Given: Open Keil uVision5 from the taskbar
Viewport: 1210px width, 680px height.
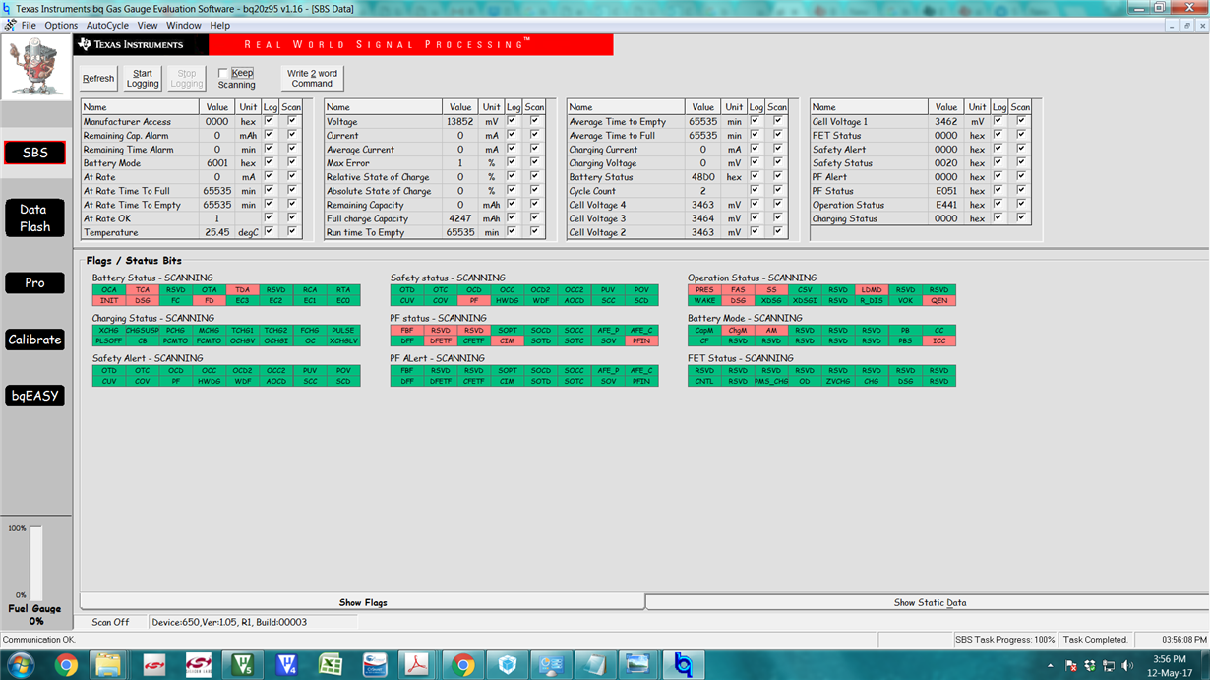Looking at the screenshot, I should (x=242, y=666).
